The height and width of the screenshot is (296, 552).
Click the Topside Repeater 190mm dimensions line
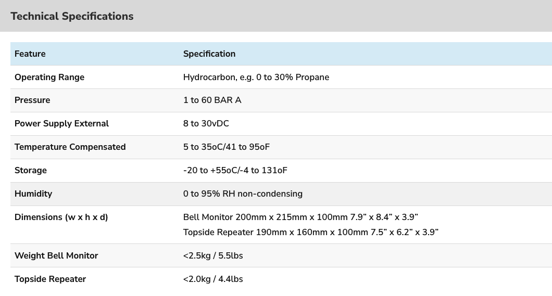[310, 233]
